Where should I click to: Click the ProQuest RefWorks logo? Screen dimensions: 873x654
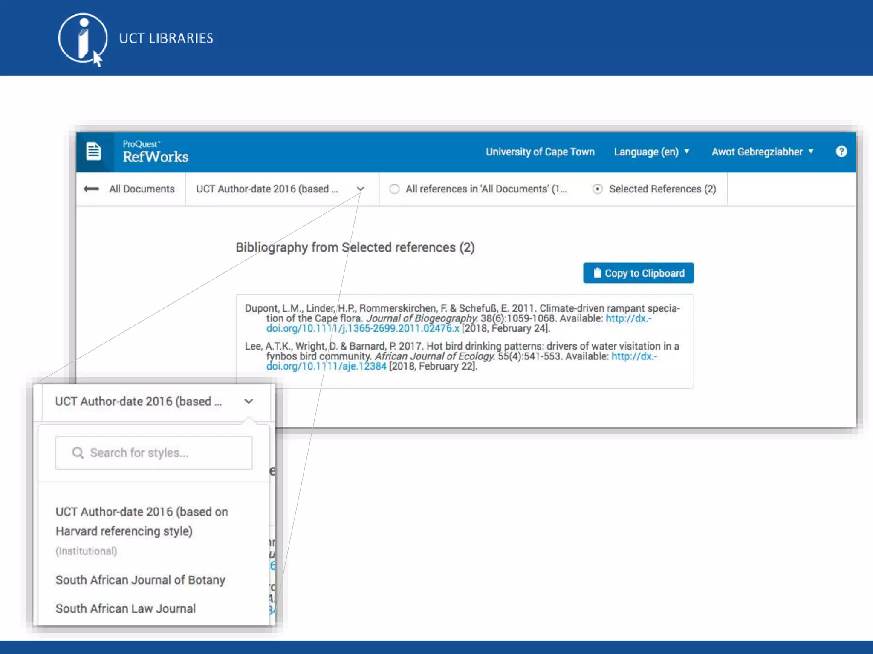click(x=155, y=152)
